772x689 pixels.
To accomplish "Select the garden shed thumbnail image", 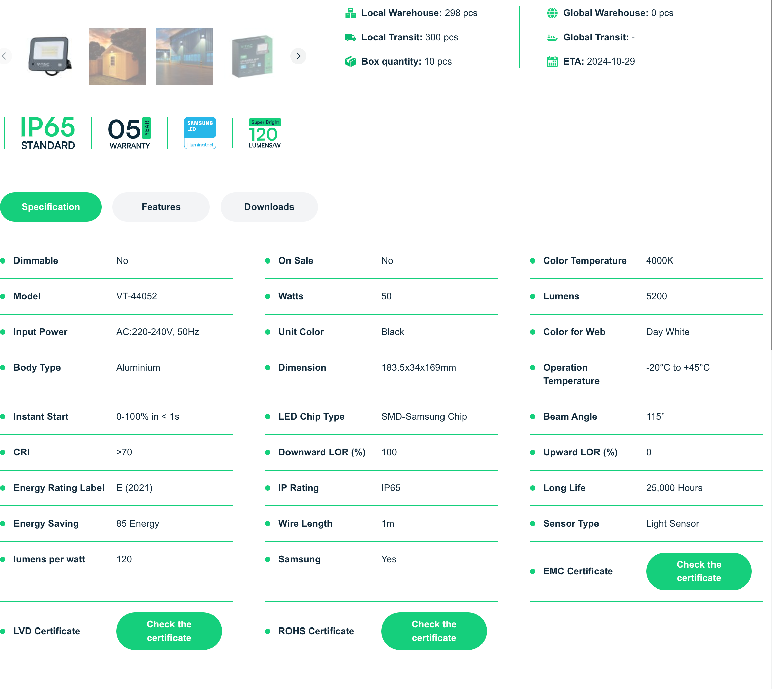I will [117, 56].
